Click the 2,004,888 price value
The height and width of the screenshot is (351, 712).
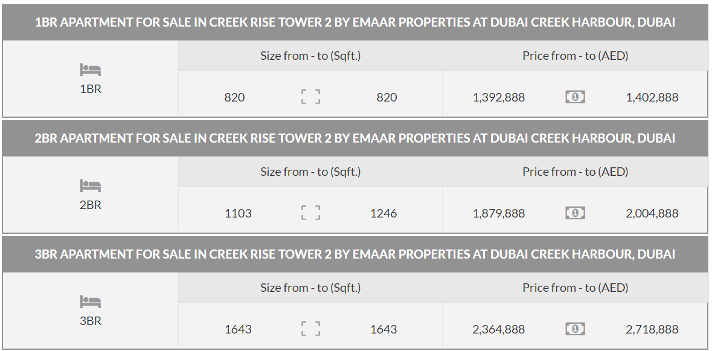[x=652, y=213]
